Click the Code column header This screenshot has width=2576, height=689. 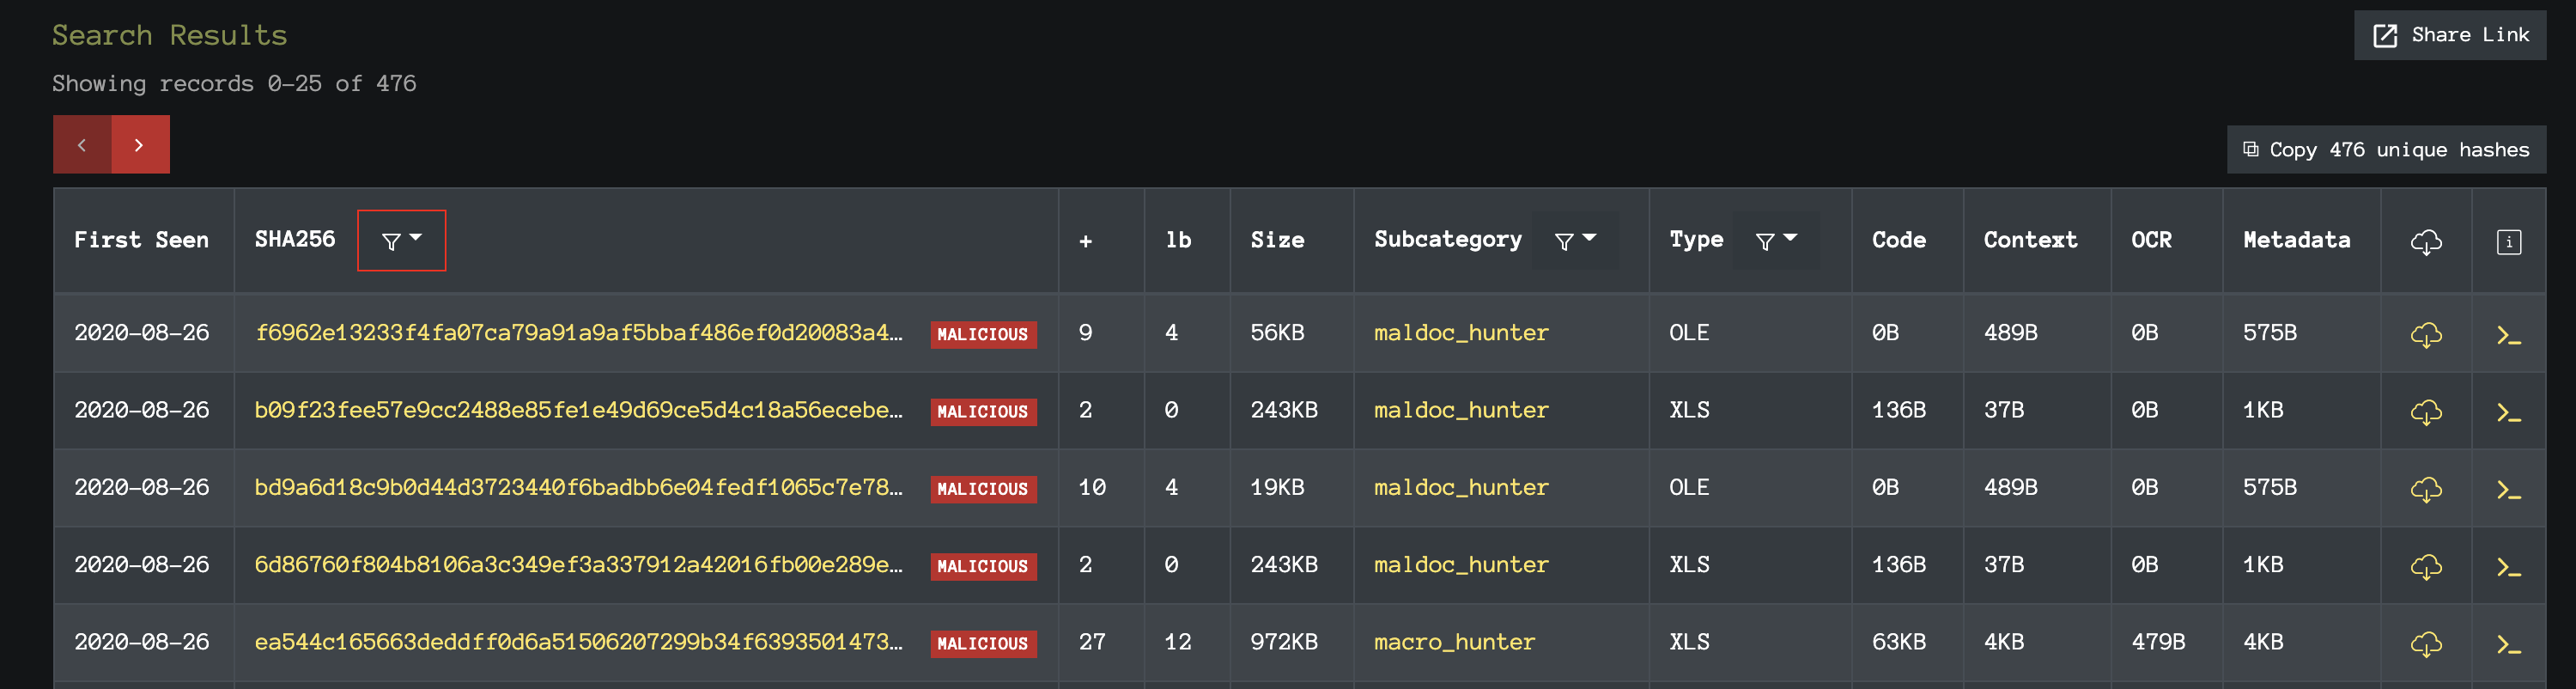1898,240
